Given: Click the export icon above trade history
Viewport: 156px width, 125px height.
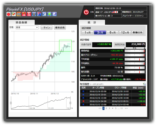Looking at the screenshot, I should [x=144, y=84].
